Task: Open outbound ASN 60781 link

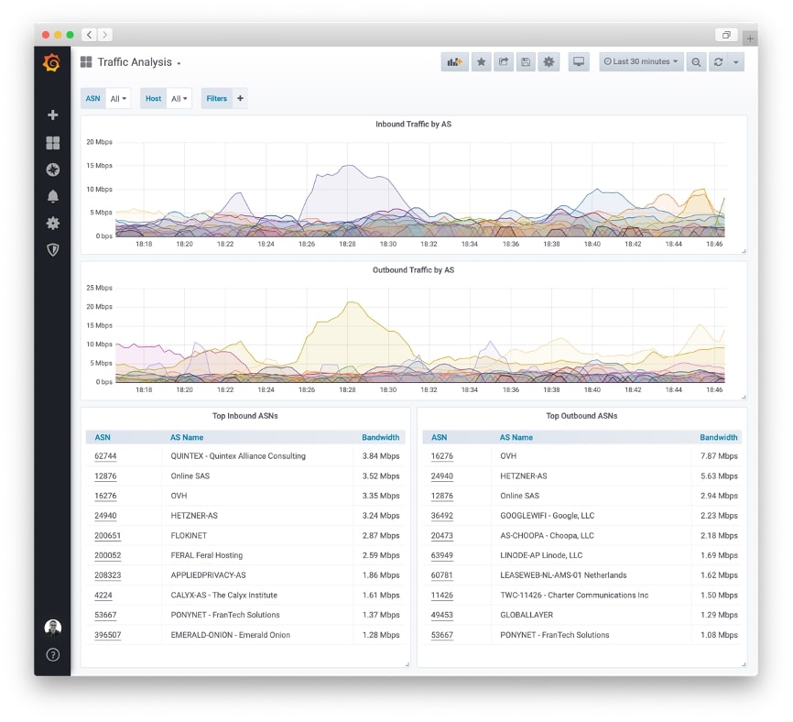Action: pyautogui.click(x=442, y=575)
